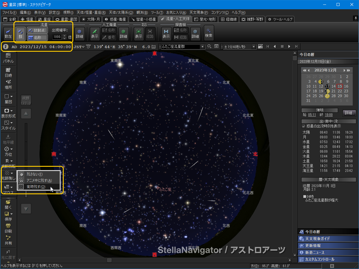The image size is (359, 269).
Task: Click the 検索 search icon button
Action: 209,33
